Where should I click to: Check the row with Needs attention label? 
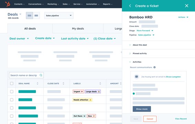pyautogui.click(x=12, y=100)
